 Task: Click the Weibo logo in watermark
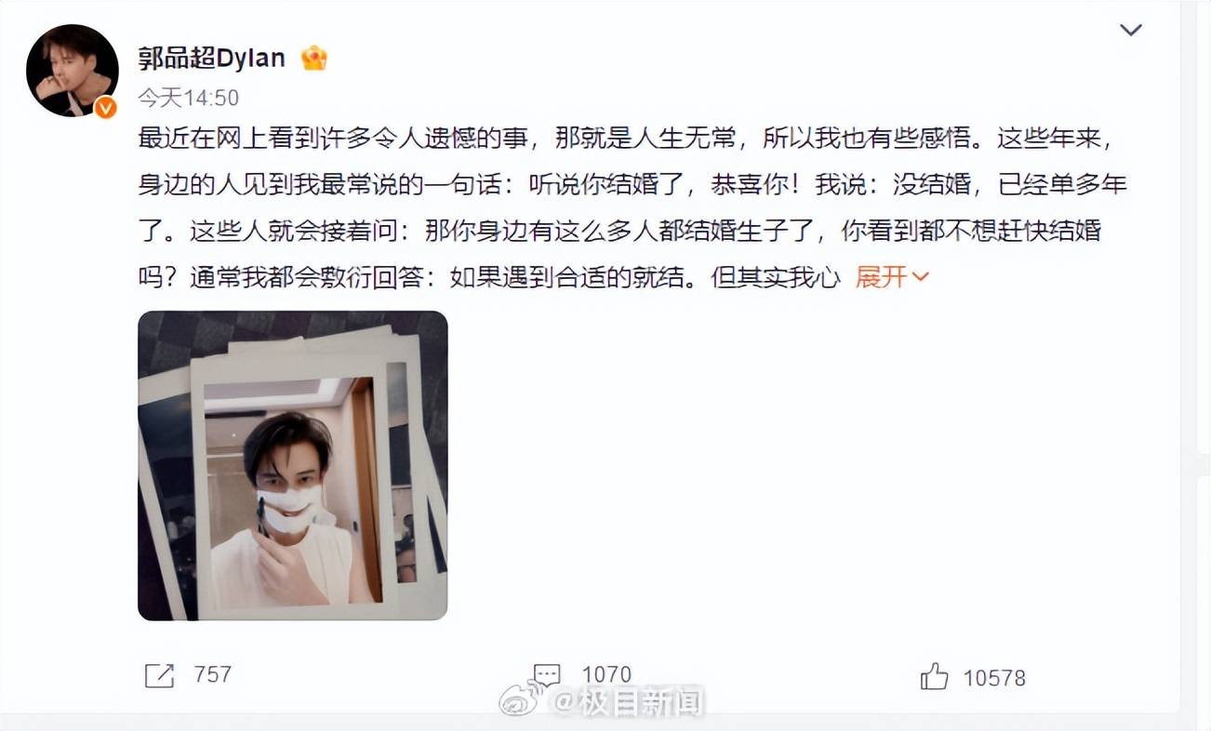coord(525,700)
